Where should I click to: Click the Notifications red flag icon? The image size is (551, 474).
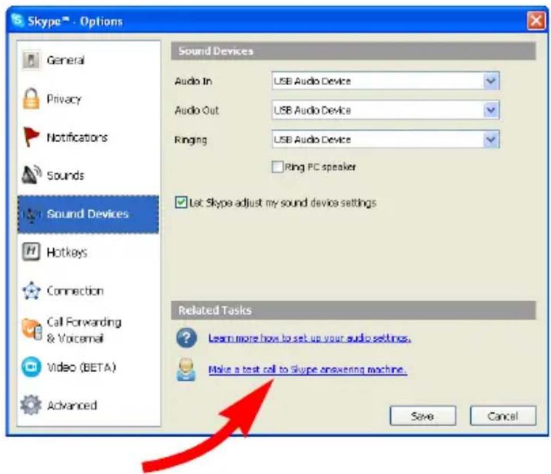click(x=31, y=136)
